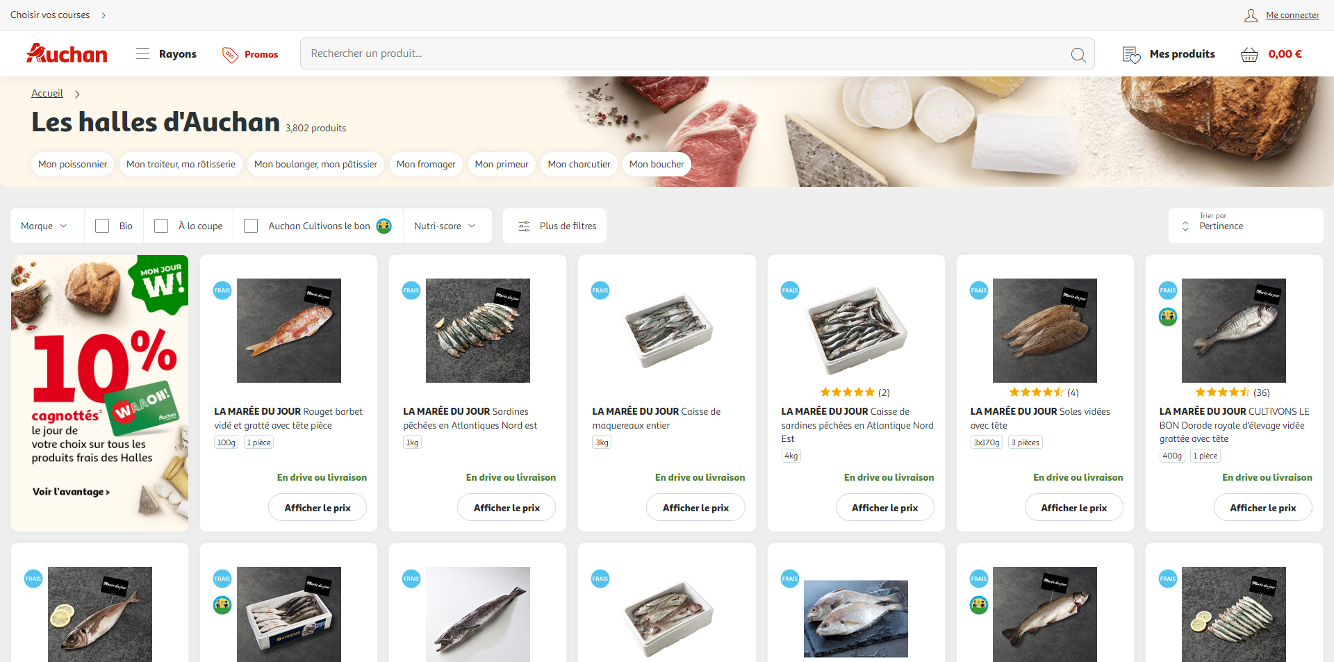Click the star rating of Dorade royale
The height and width of the screenshot is (662, 1334).
click(1223, 392)
